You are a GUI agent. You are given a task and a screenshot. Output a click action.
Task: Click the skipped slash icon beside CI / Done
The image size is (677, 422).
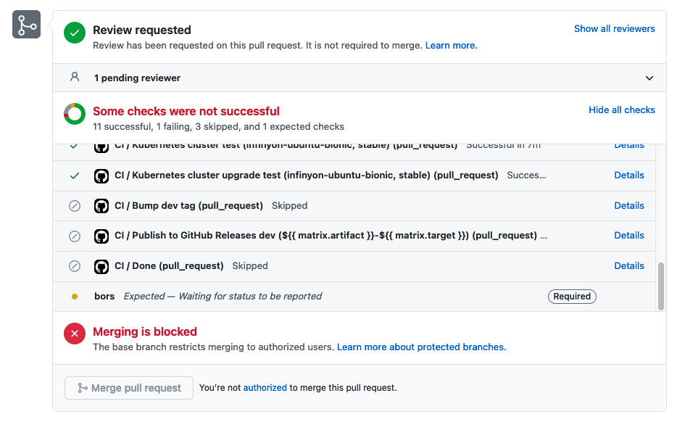74,265
